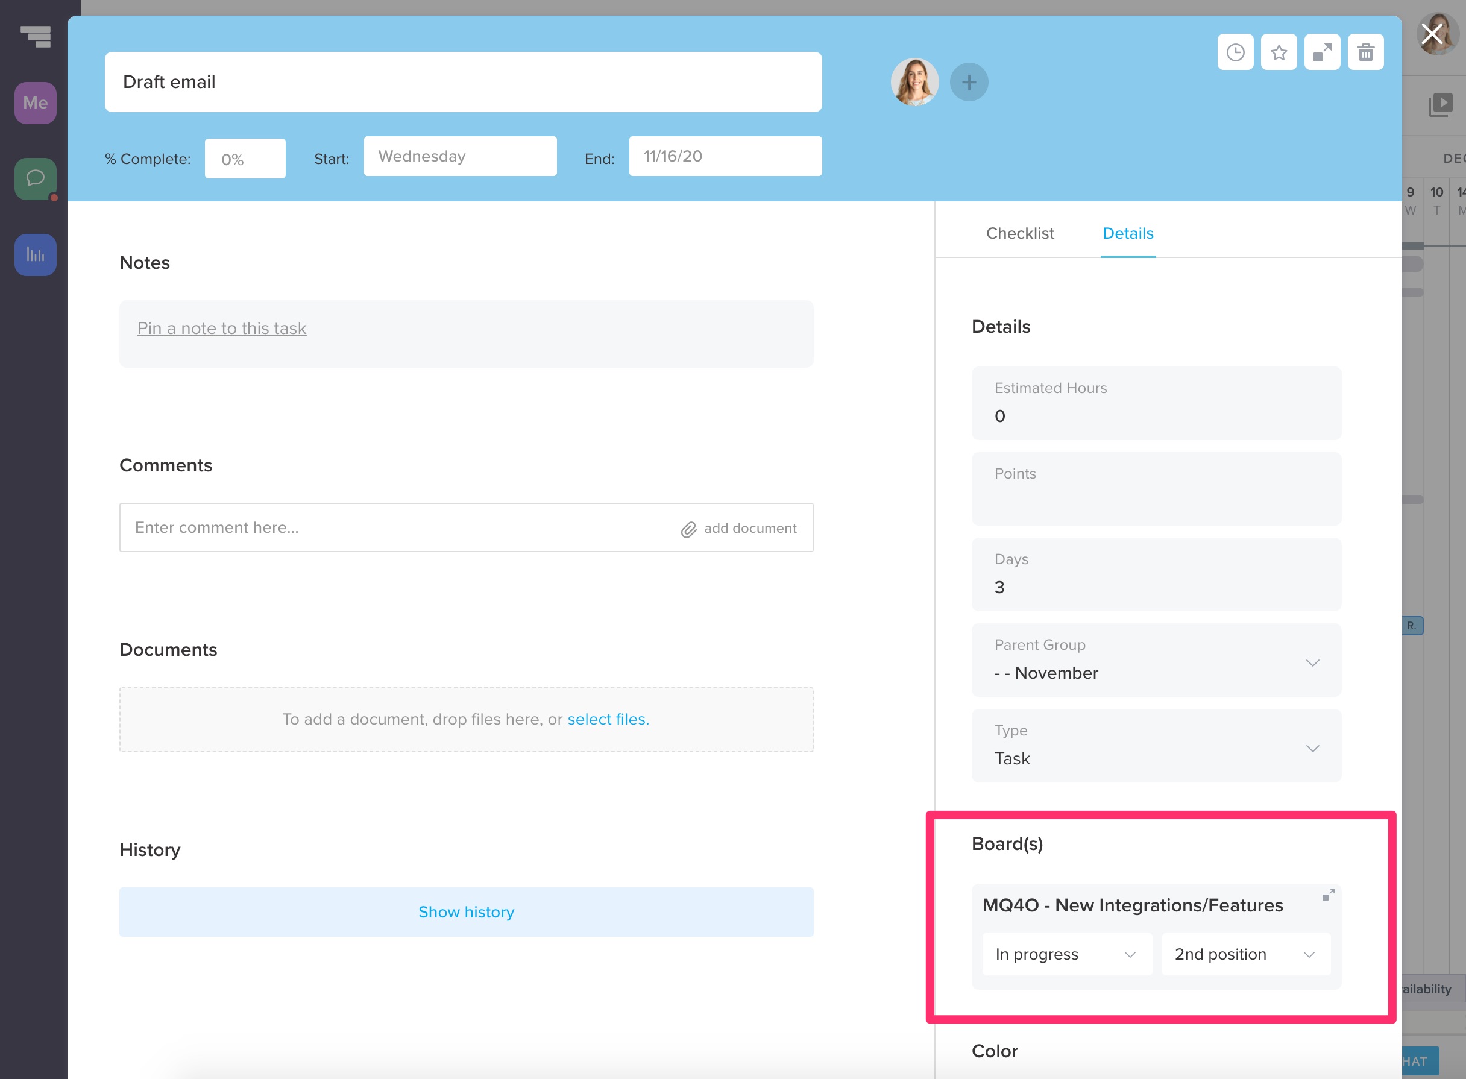Star this task as favorite
The image size is (1466, 1079).
[x=1279, y=52]
